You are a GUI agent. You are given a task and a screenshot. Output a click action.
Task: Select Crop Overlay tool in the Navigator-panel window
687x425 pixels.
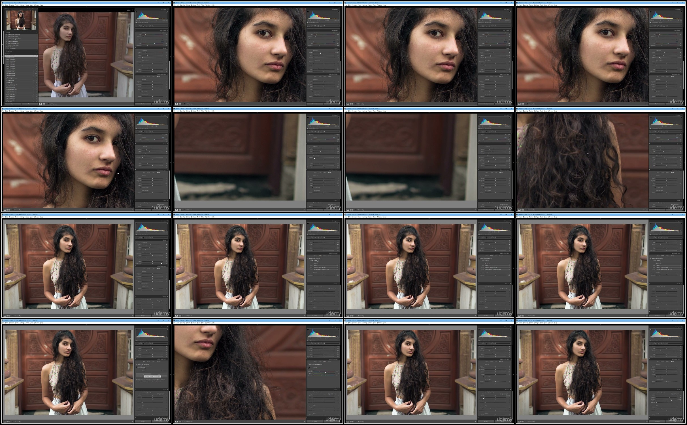[137, 26]
